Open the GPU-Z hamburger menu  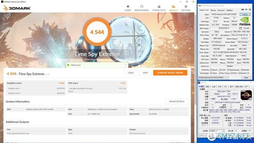click(x=250, y=10)
